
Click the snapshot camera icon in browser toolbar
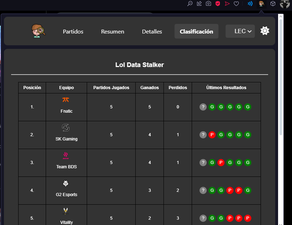click(208, 4)
